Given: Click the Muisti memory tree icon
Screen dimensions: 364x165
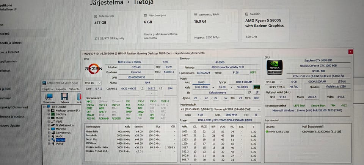Looking at the screenshot, I should click(53, 118).
